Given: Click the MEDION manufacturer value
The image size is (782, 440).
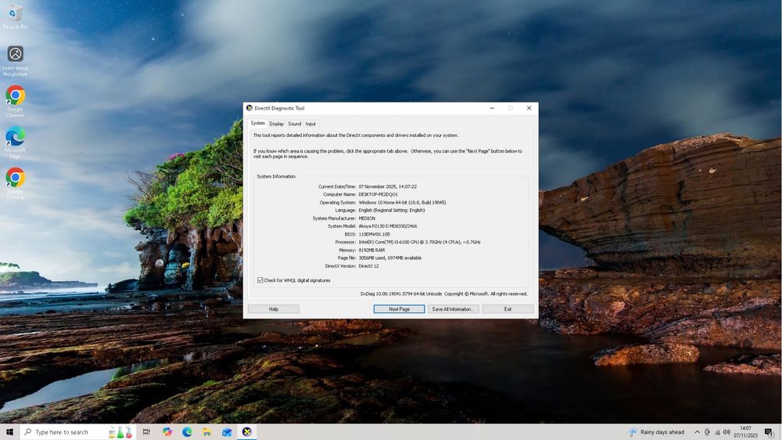Looking at the screenshot, I should click(367, 218).
